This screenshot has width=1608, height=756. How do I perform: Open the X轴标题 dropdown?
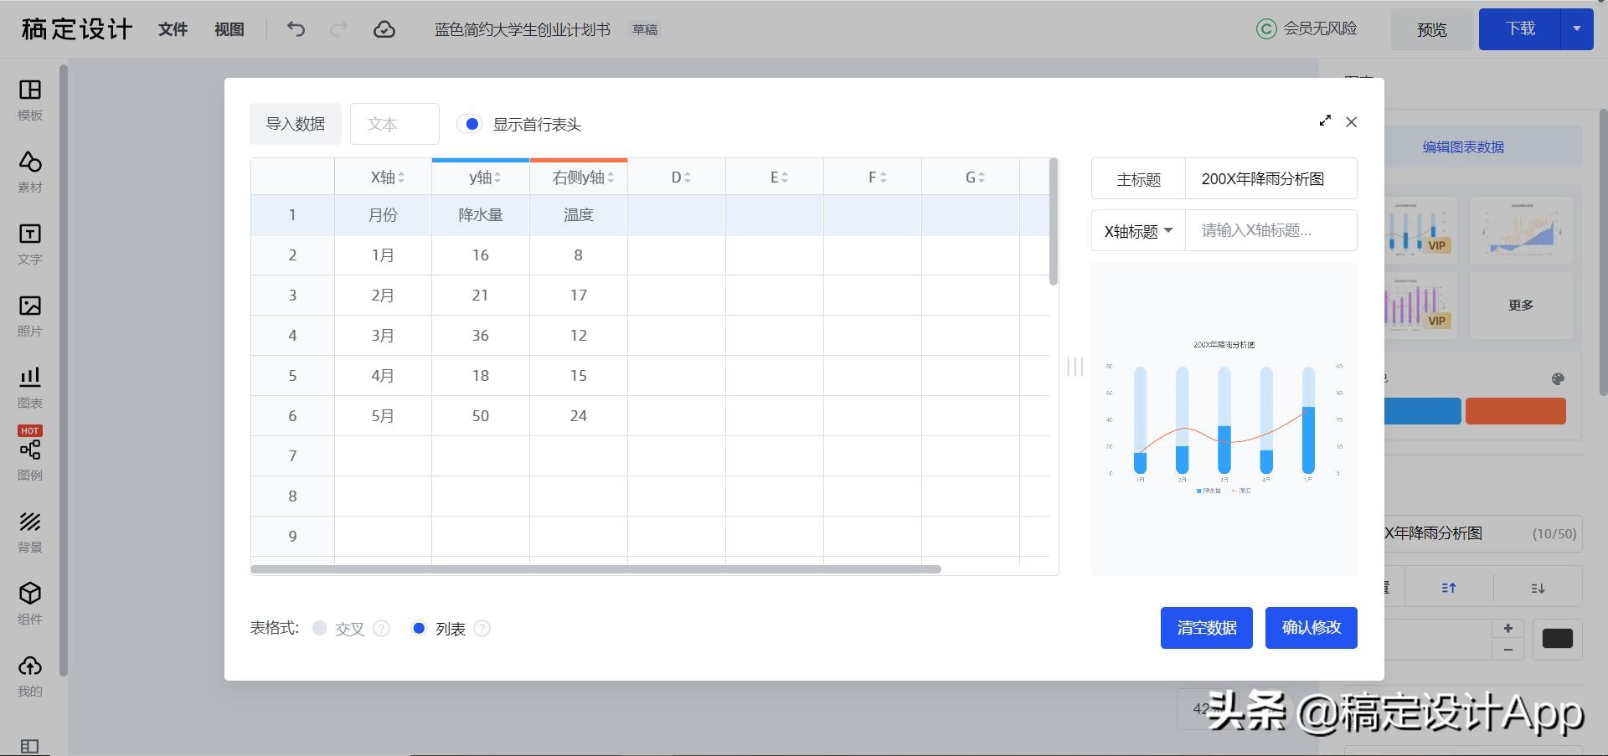pos(1138,231)
